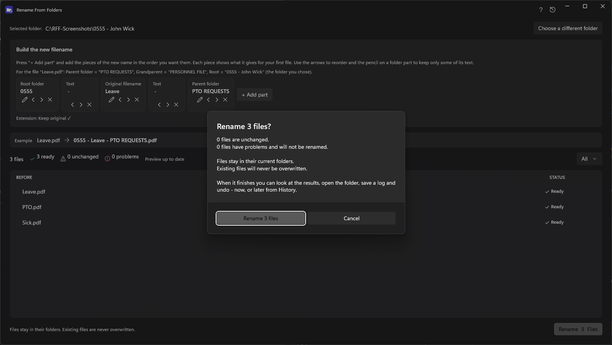Click the BEFORE column header
This screenshot has height=345, width=612.
coord(24,177)
